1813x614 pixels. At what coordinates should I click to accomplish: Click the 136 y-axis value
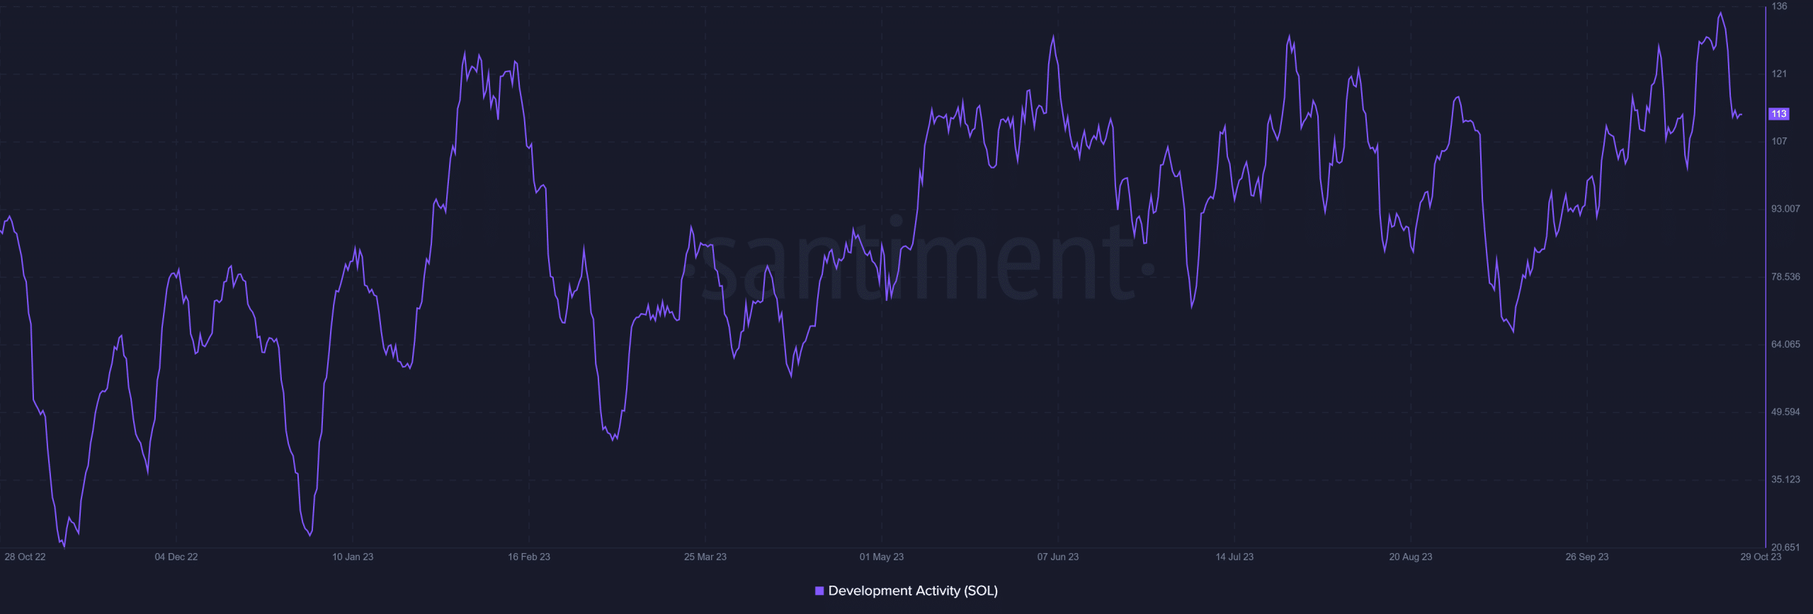pyautogui.click(x=1779, y=6)
